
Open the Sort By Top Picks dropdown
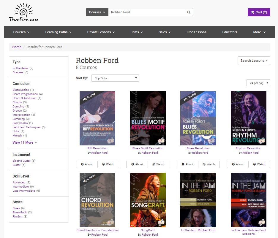115,78
